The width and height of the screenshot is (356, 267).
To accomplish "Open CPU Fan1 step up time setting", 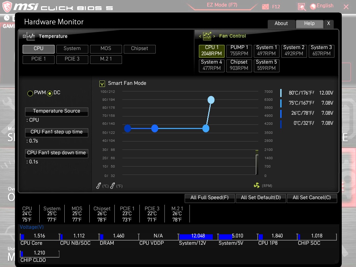I will coord(57,132).
